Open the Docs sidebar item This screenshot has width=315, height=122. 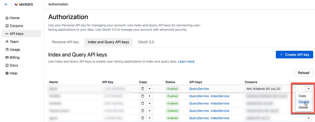[x=14, y=65]
